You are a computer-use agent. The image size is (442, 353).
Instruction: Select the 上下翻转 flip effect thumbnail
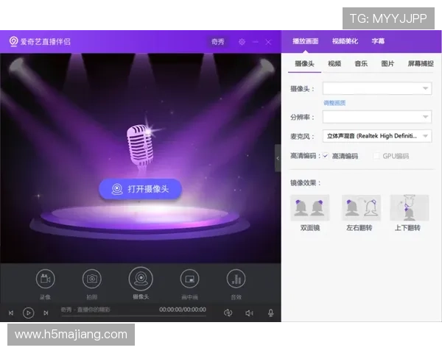[x=410, y=207]
